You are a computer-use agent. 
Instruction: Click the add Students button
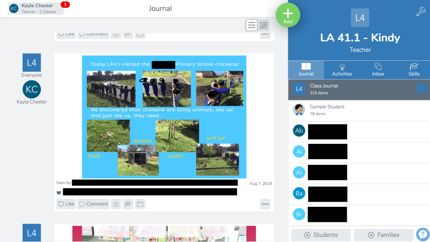pyautogui.click(x=321, y=235)
